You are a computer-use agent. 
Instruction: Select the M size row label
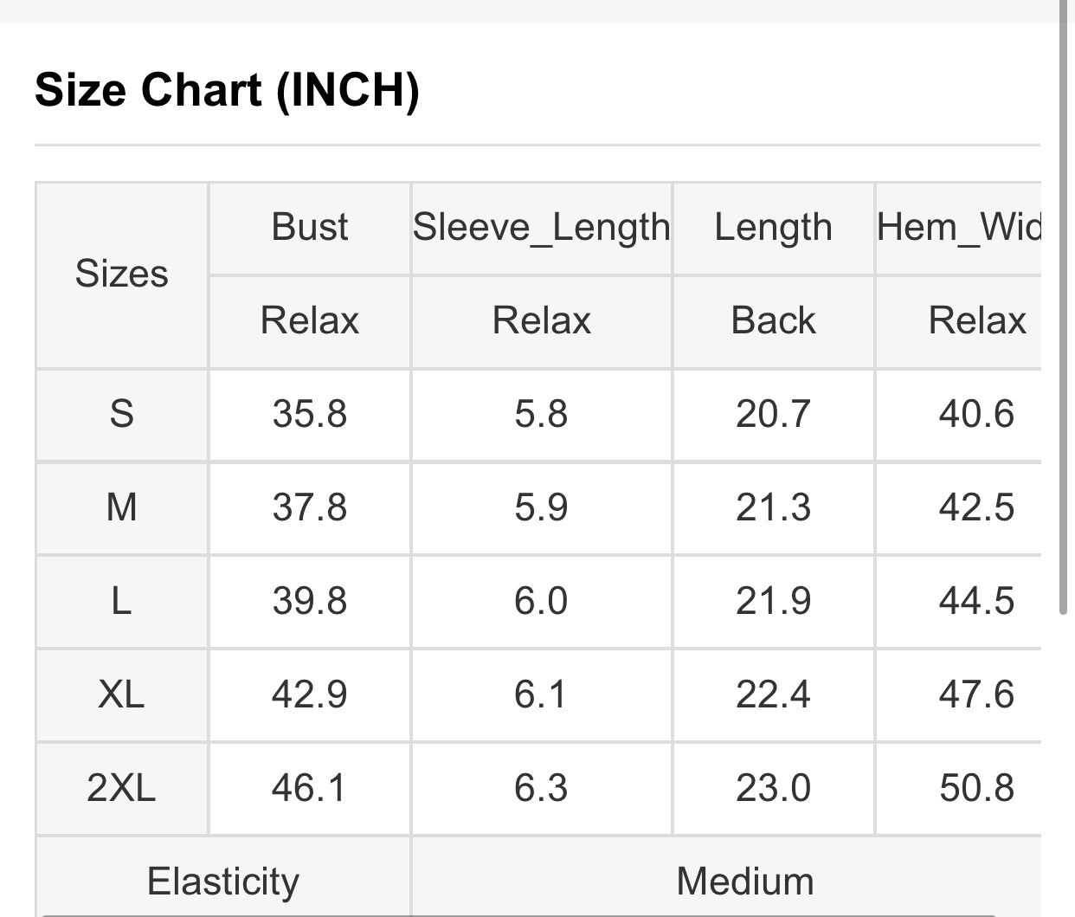click(x=121, y=507)
